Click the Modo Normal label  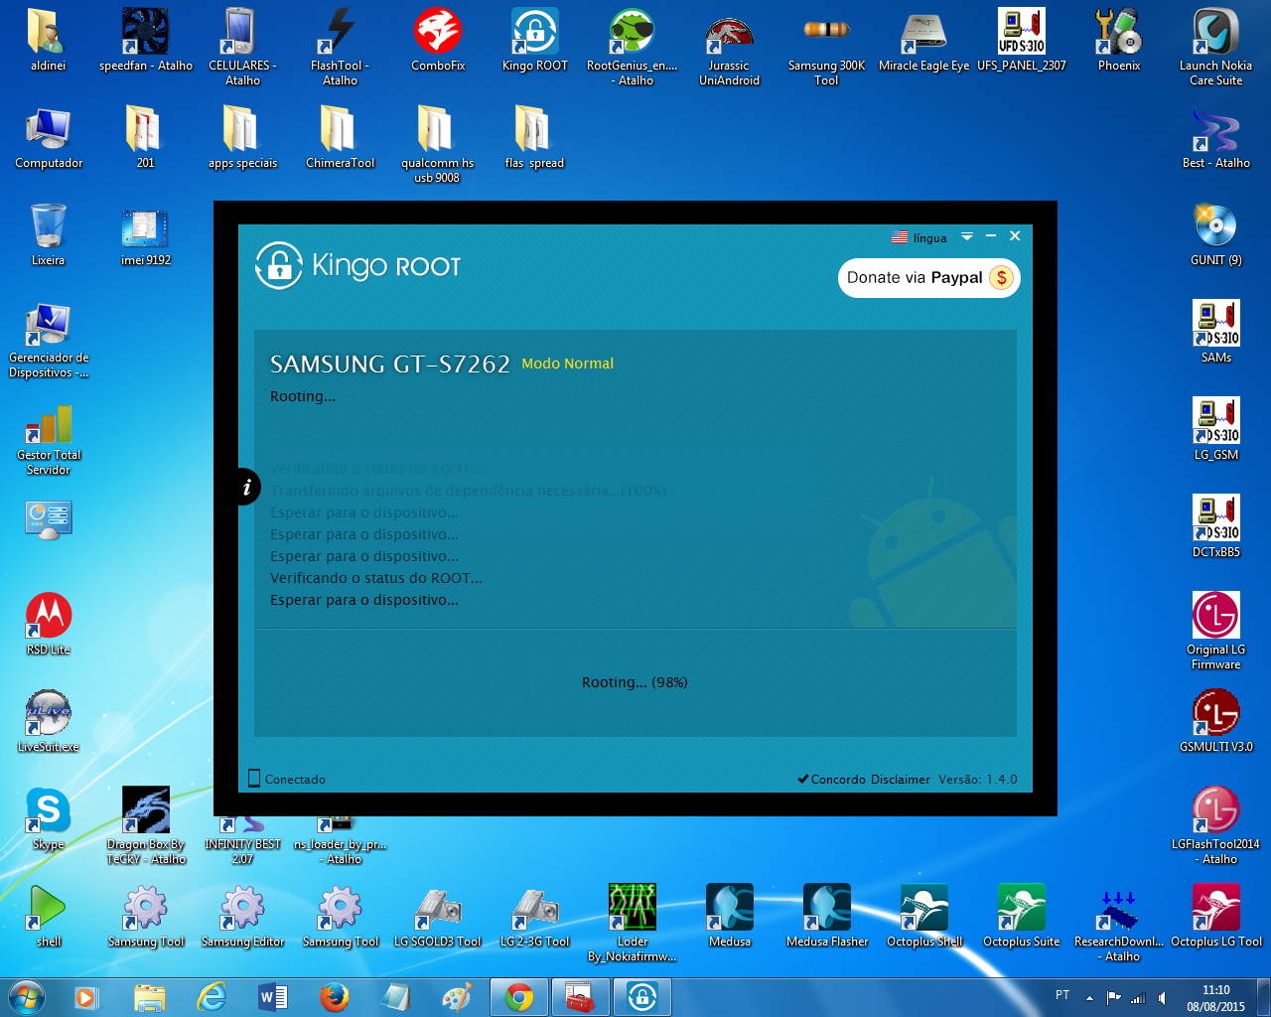tap(568, 363)
